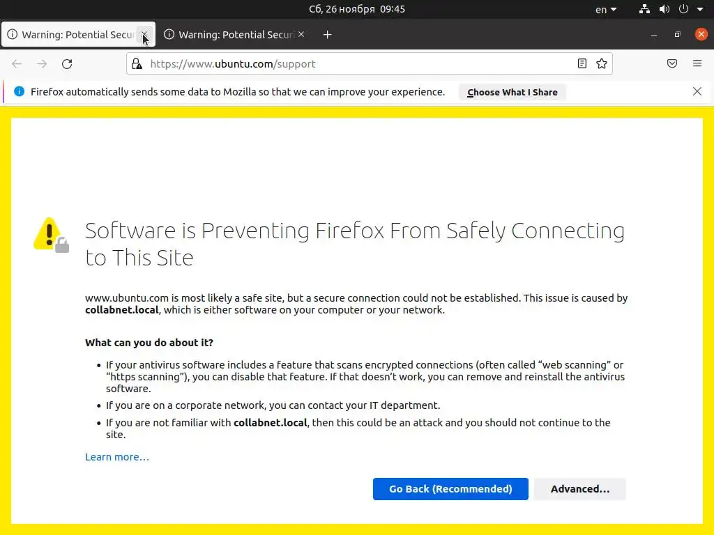
Task: Dismiss the Mozilla data notification bar
Action: point(697,91)
